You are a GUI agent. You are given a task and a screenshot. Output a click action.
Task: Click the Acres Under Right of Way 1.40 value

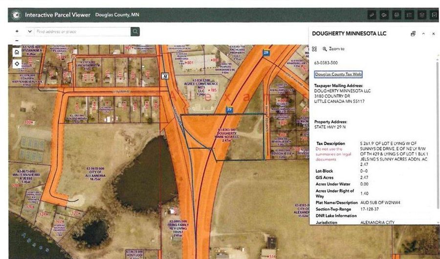(x=364, y=193)
